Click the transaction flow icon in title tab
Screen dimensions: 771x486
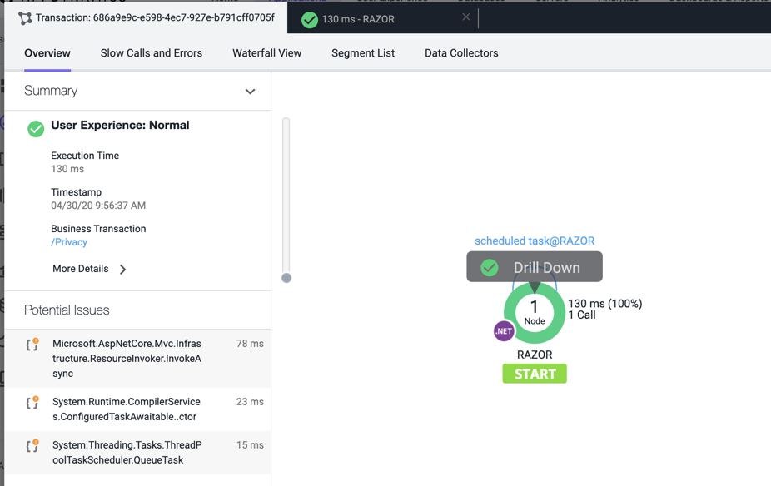[x=25, y=18]
